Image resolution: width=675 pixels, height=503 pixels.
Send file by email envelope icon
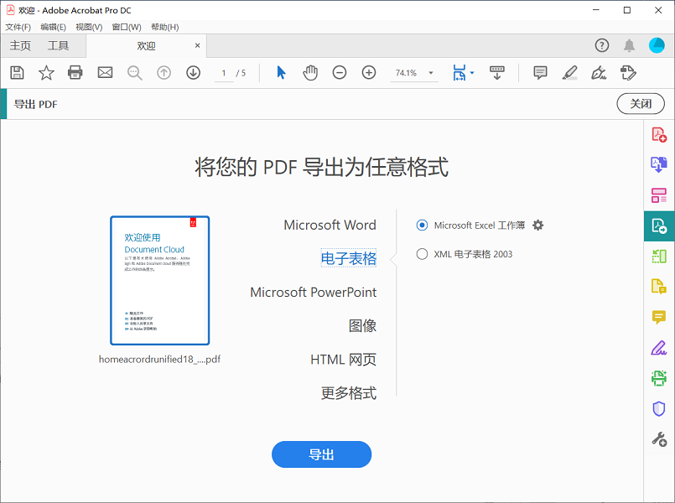click(105, 73)
